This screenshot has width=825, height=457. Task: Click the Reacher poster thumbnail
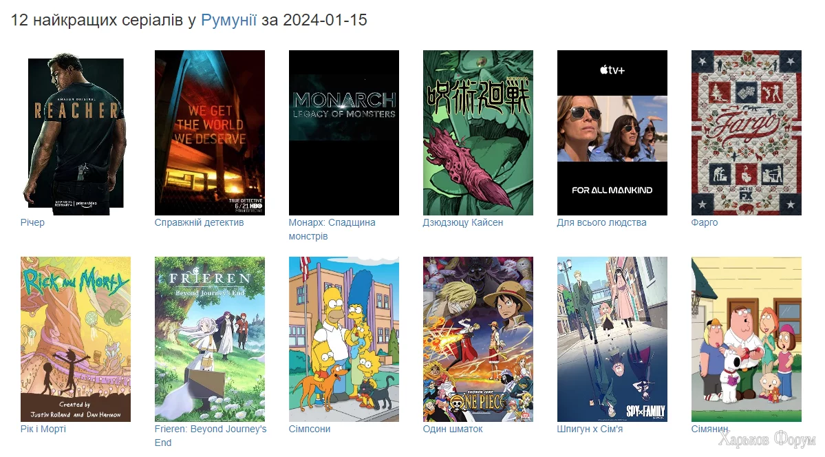coord(76,133)
